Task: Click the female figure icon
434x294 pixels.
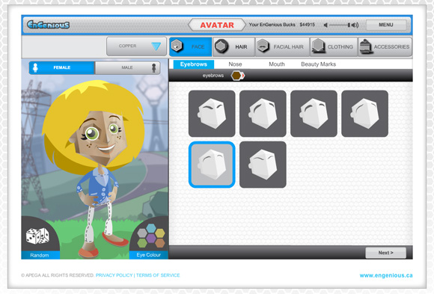Action: click(35, 67)
